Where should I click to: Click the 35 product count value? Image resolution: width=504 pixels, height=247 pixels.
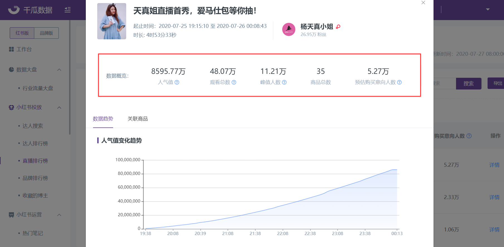pos(321,71)
